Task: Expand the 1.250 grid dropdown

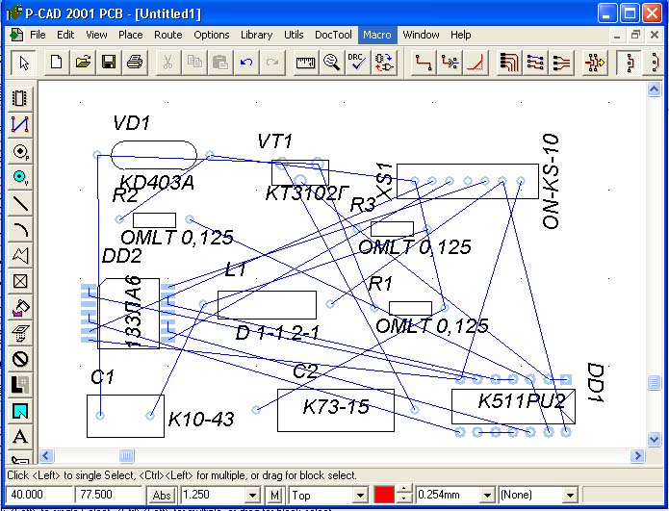Action: point(252,496)
